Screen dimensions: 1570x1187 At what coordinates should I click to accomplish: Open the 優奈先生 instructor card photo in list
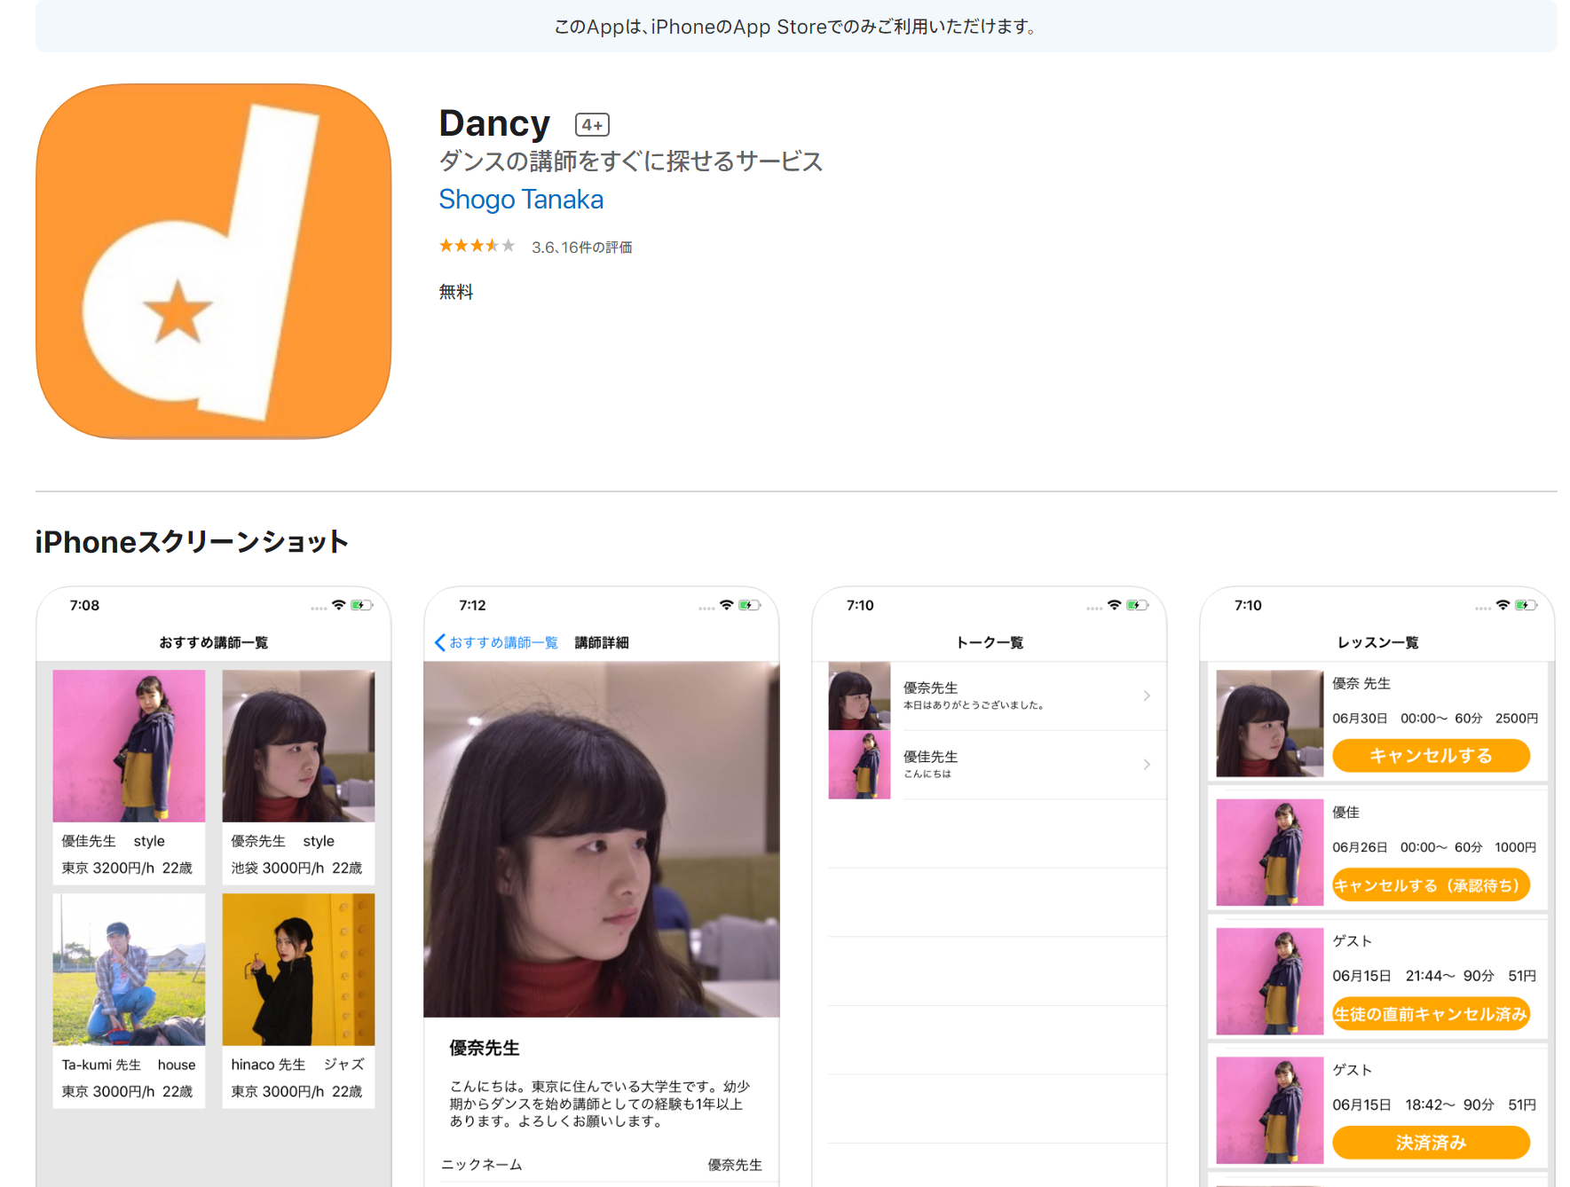(298, 746)
